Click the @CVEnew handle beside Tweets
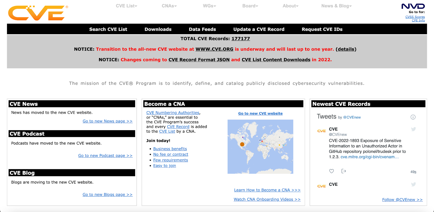This screenshot has width=434, height=212. tap(352, 117)
